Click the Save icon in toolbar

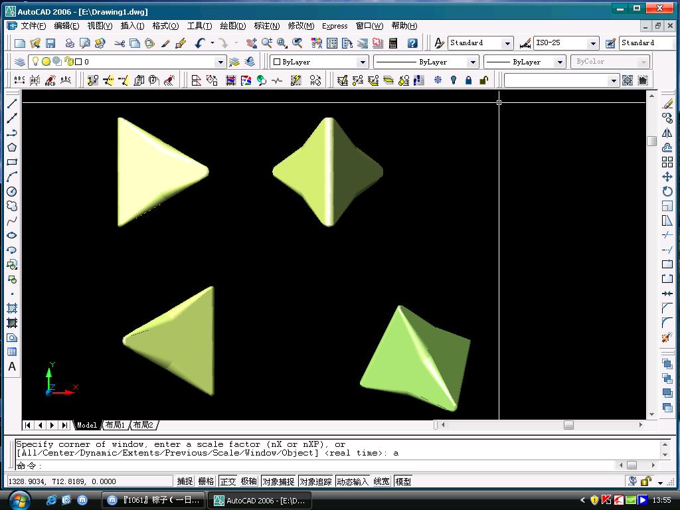pos(50,43)
